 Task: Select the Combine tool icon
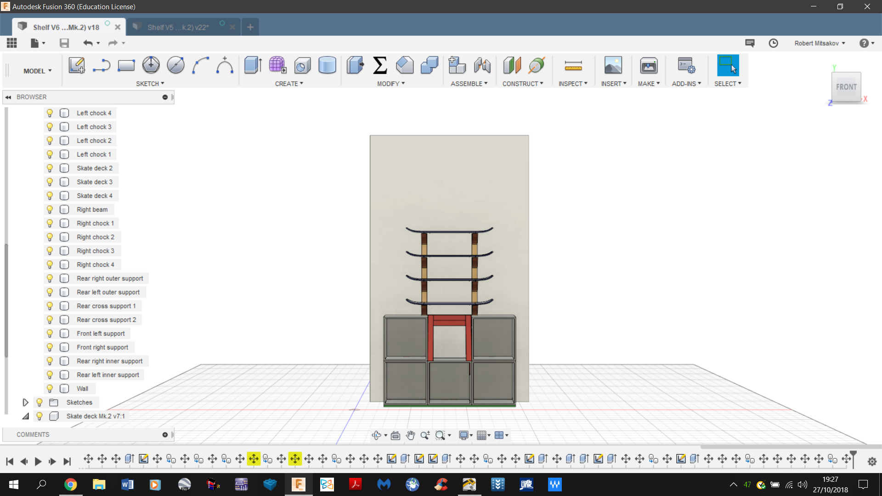click(430, 65)
